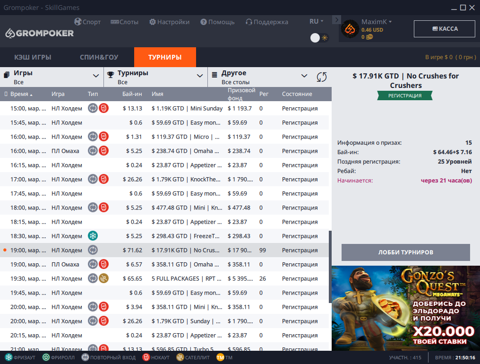The height and width of the screenshot is (364, 480).
Task: Open Слоты in the top menu
Action: tap(125, 22)
